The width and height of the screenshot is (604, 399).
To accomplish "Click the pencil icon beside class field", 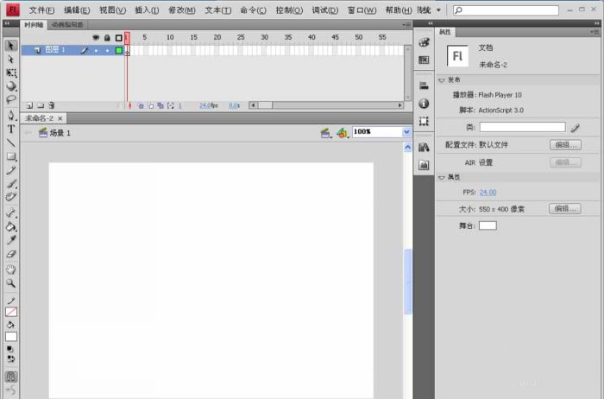I will pos(575,128).
